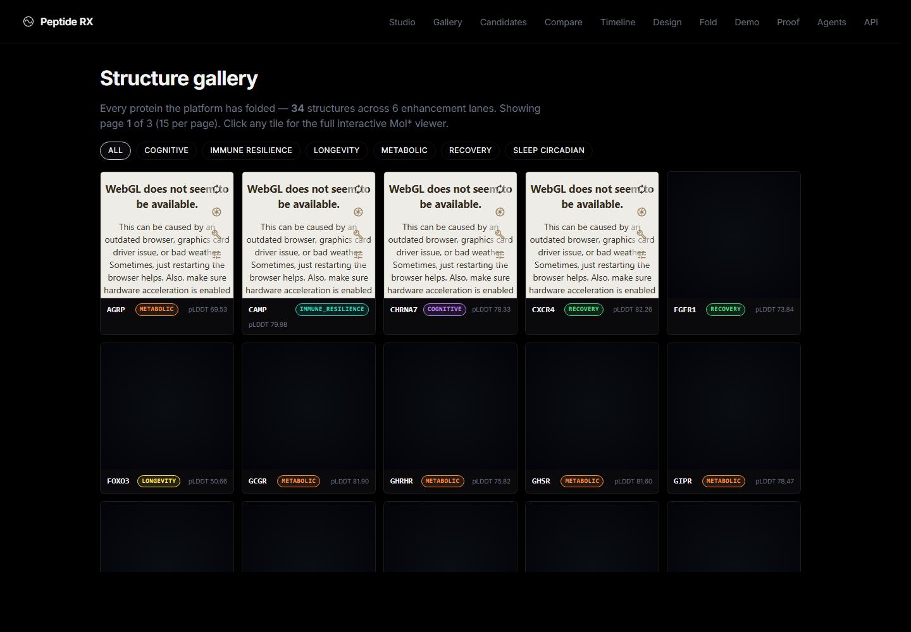
Task: Reset camera icon in CHRNA7 tile
Action: click(x=500, y=189)
